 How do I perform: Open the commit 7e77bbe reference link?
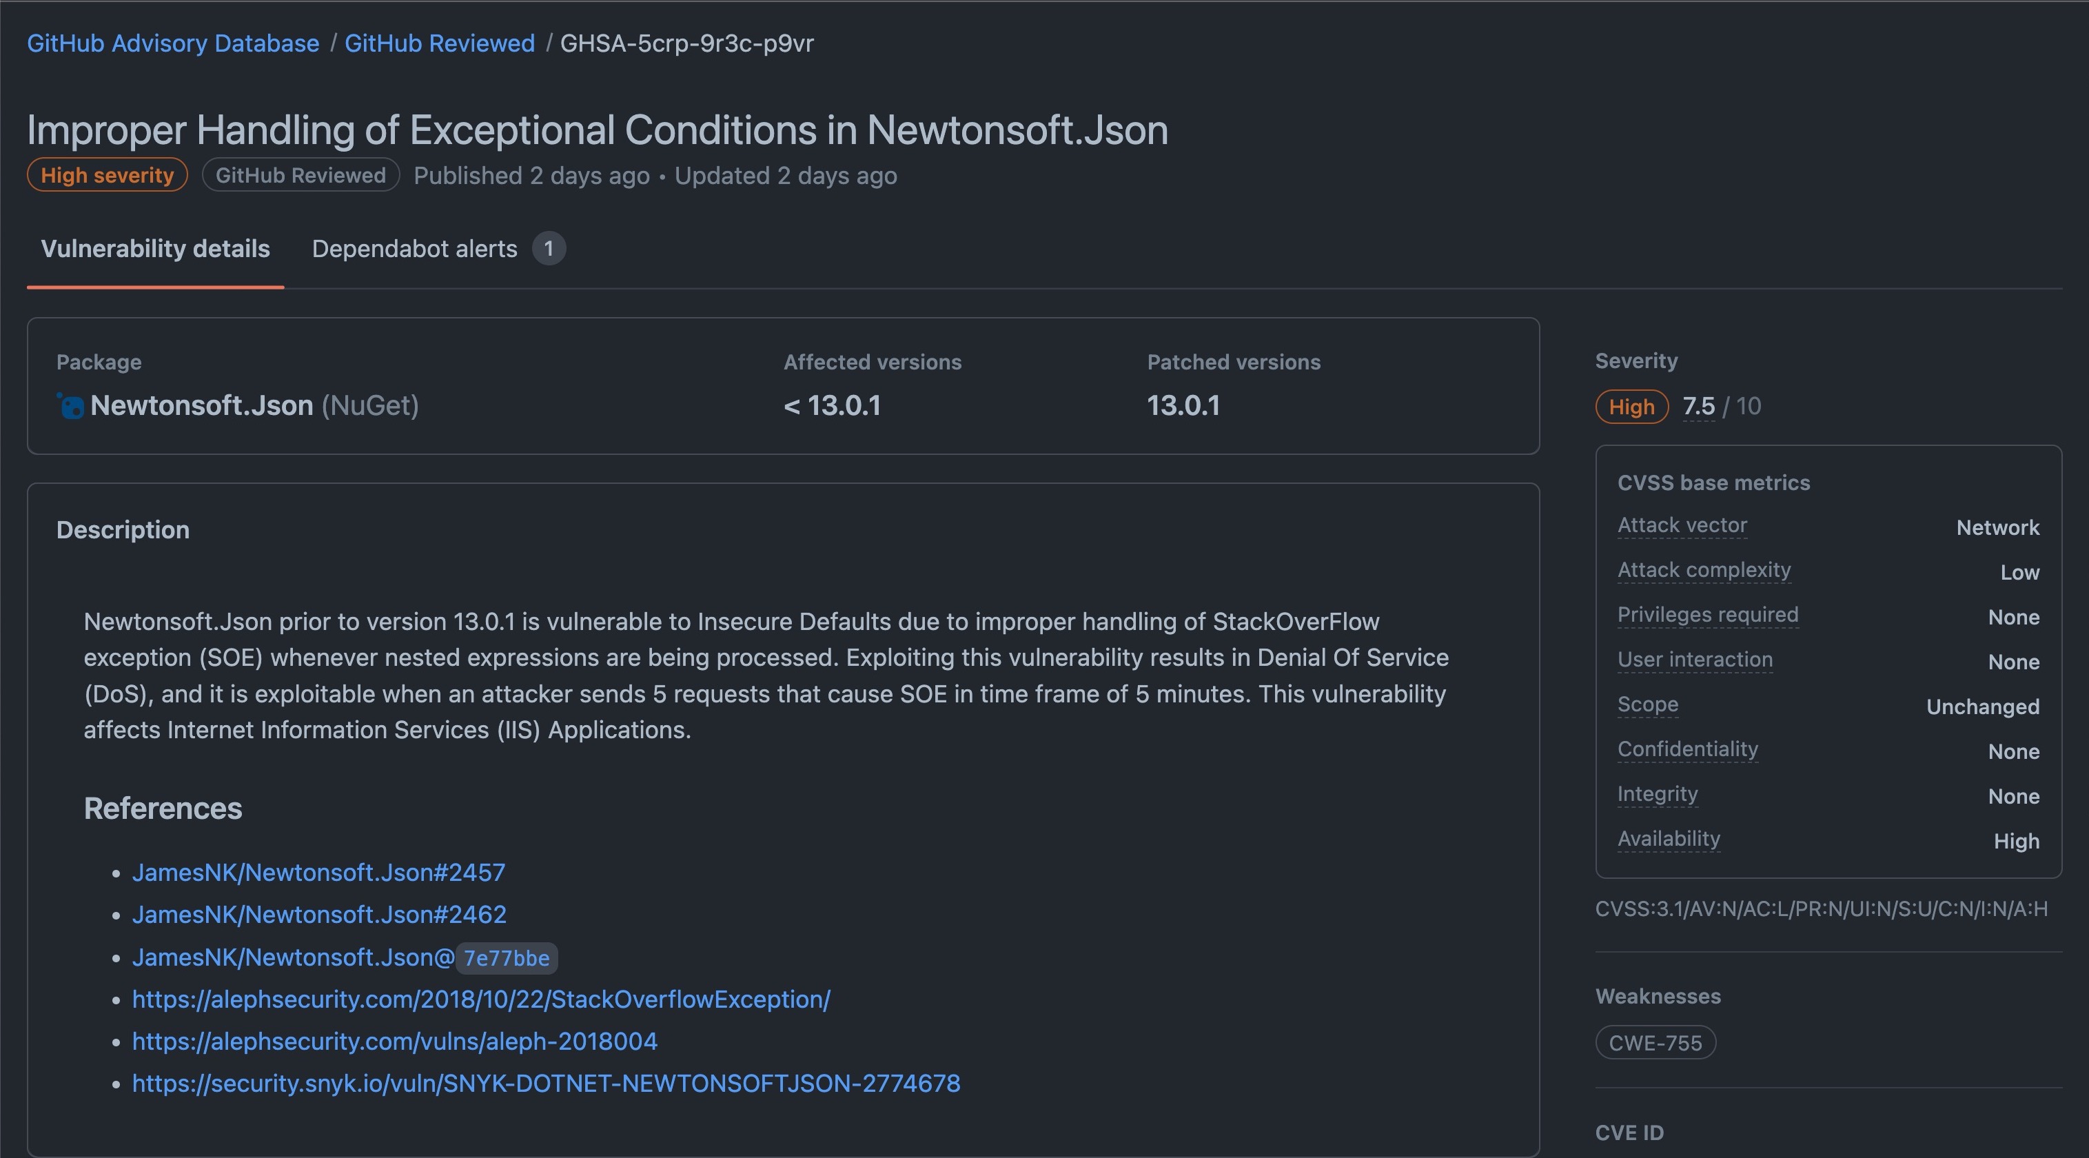[x=505, y=957]
